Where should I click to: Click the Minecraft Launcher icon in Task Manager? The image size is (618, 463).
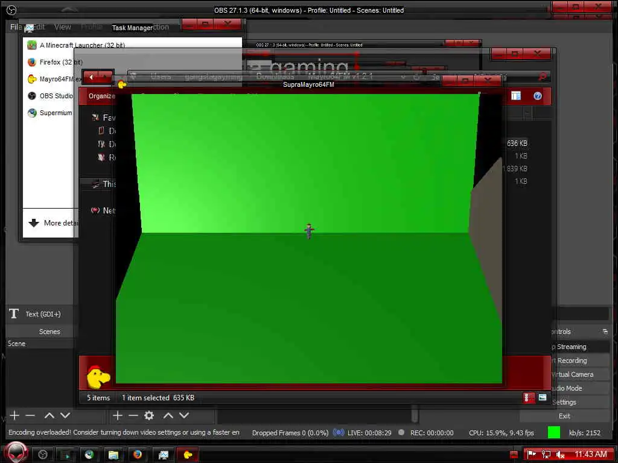(32, 45)
